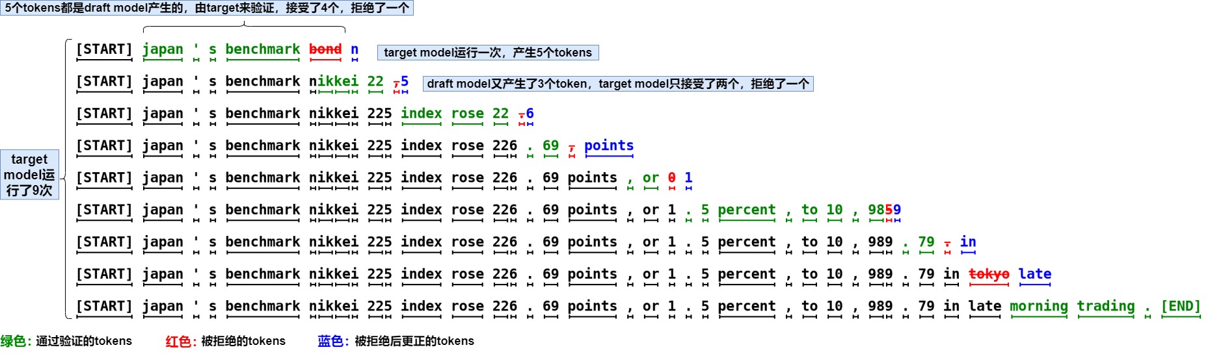Click the green 'index' token in third row
This screenshot has height=354, width=1210.
[422, 114]
